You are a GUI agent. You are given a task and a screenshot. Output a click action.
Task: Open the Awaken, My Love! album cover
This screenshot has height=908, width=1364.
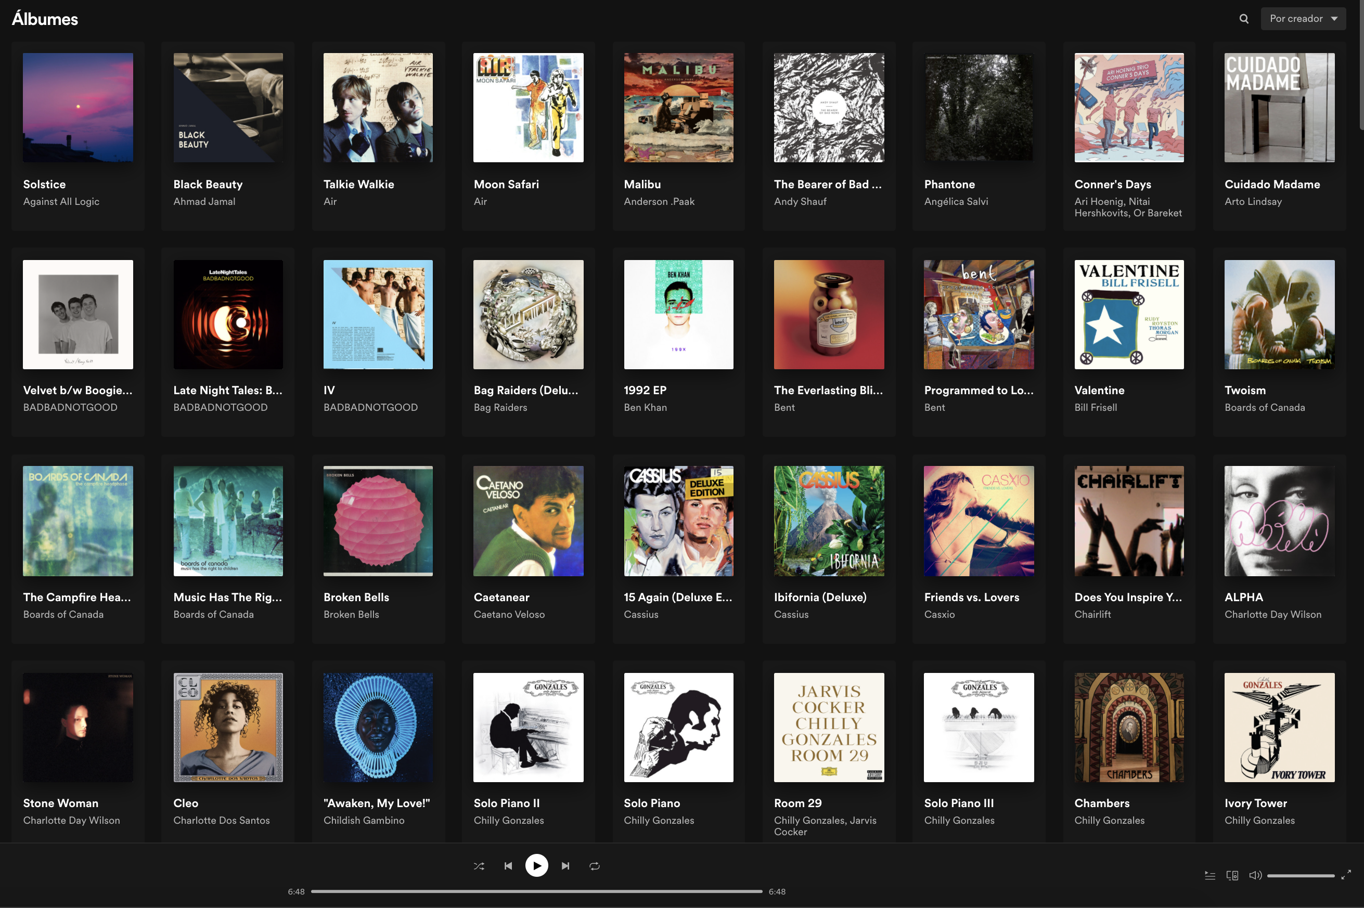point(378,728)
